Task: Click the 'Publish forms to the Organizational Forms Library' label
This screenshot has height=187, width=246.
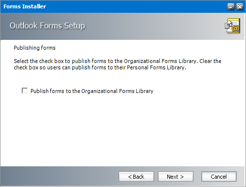Action: point(92,91)
